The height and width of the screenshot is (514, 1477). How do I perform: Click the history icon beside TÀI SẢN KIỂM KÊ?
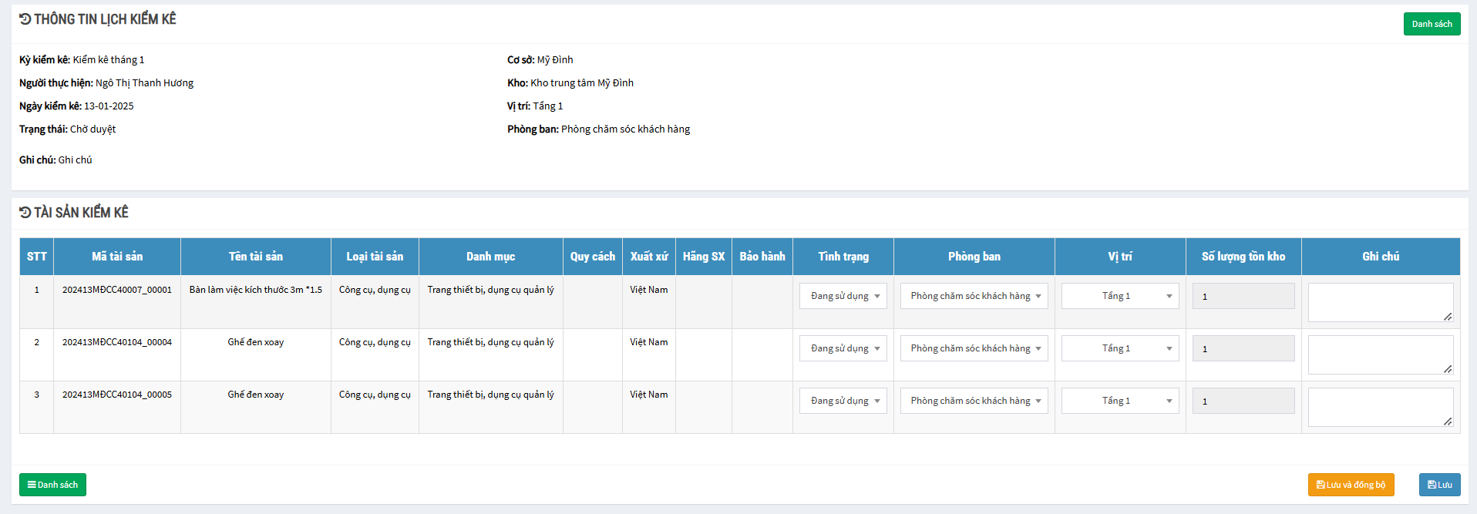(25, 213)
